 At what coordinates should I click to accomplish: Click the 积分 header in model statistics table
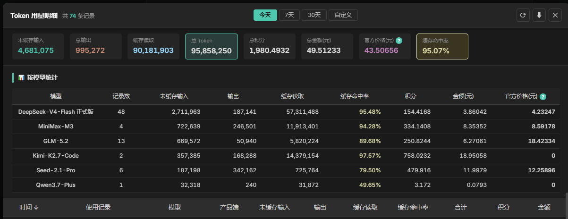click(x=410, y=96)
